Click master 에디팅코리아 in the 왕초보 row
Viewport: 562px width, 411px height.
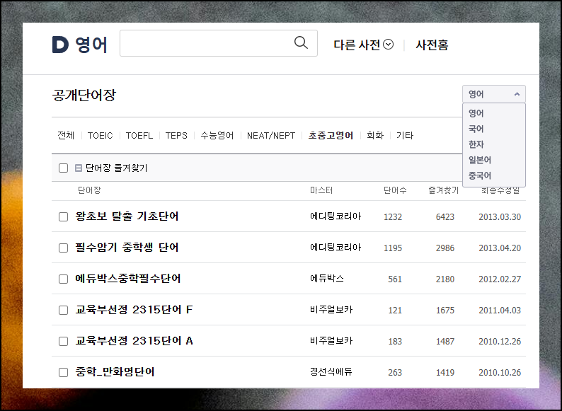tap(336, 216)
